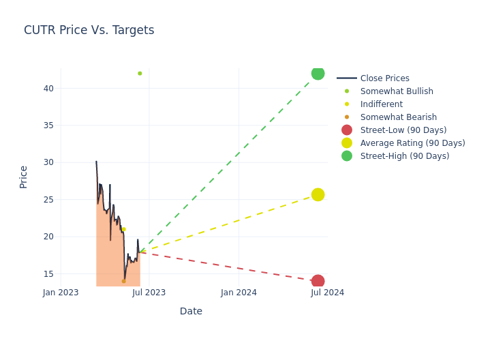
Task: Toggle Street-High (90 Days) legend entry
Action: 405,156
